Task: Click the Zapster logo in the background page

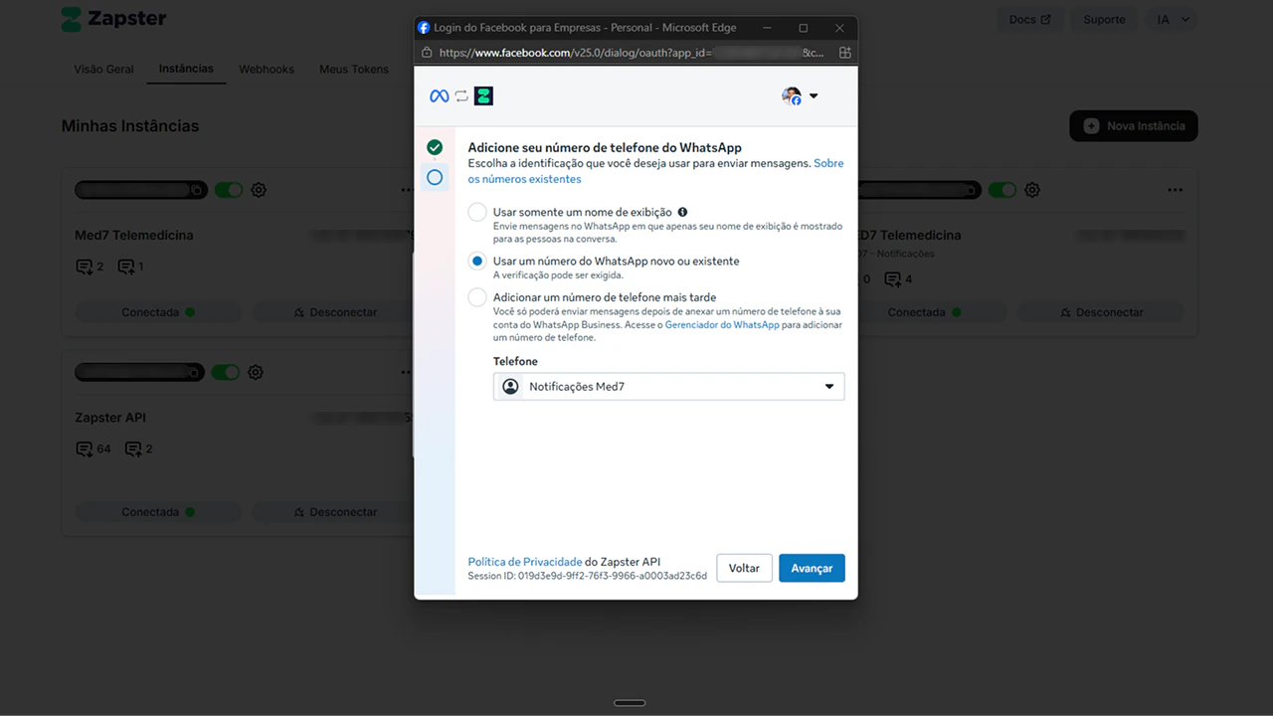Action: 113,19
